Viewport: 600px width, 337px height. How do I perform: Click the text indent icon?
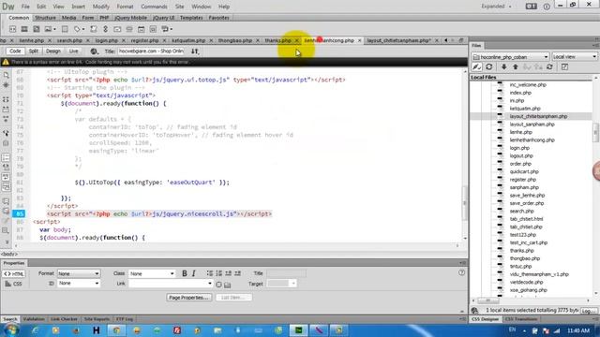pyautogui.click(x=237, y=273)
